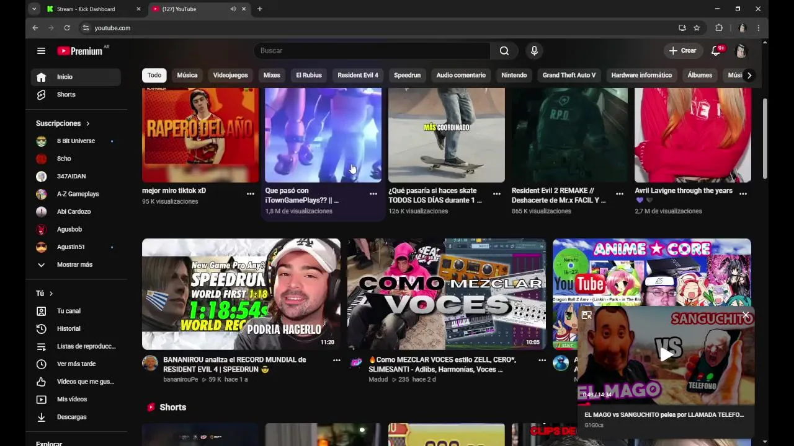Screen dimensions: 794x446
Task: Expand the miniplayer to full view
Action: [586, 315]
